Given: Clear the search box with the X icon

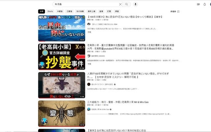Looking at the screenshot, I should point(120,4).
